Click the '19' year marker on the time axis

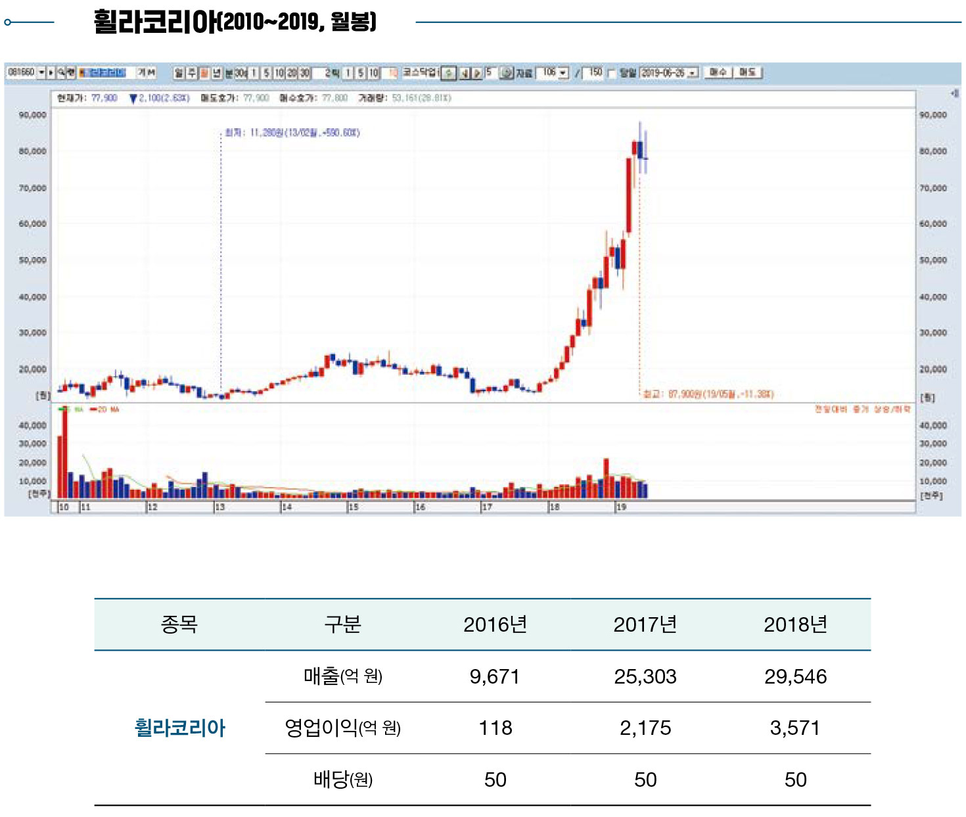tap(621, 507)
